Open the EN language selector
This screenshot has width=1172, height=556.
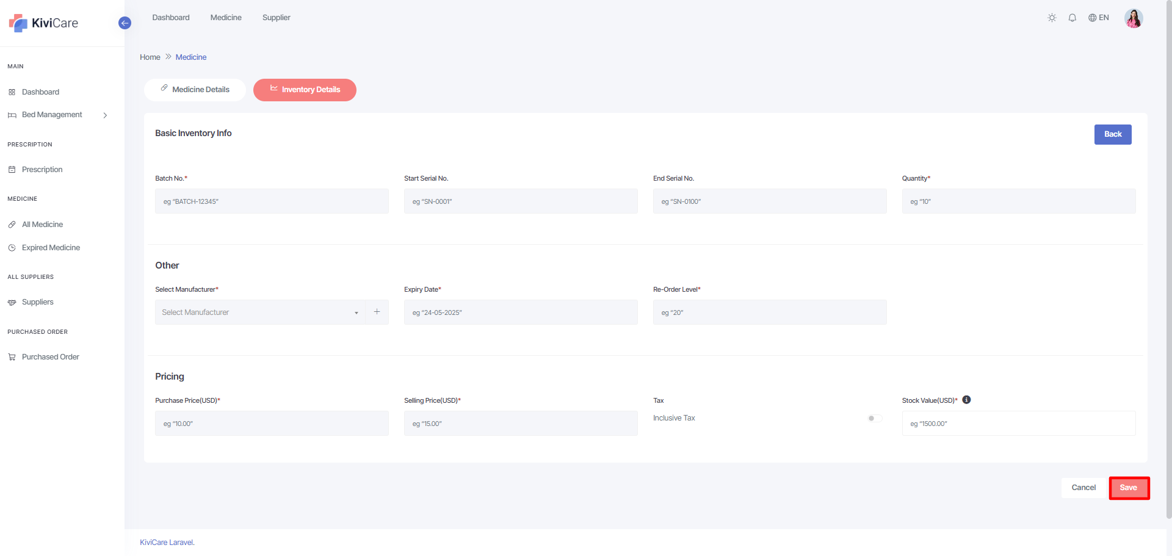click(x=1098, y=18)
